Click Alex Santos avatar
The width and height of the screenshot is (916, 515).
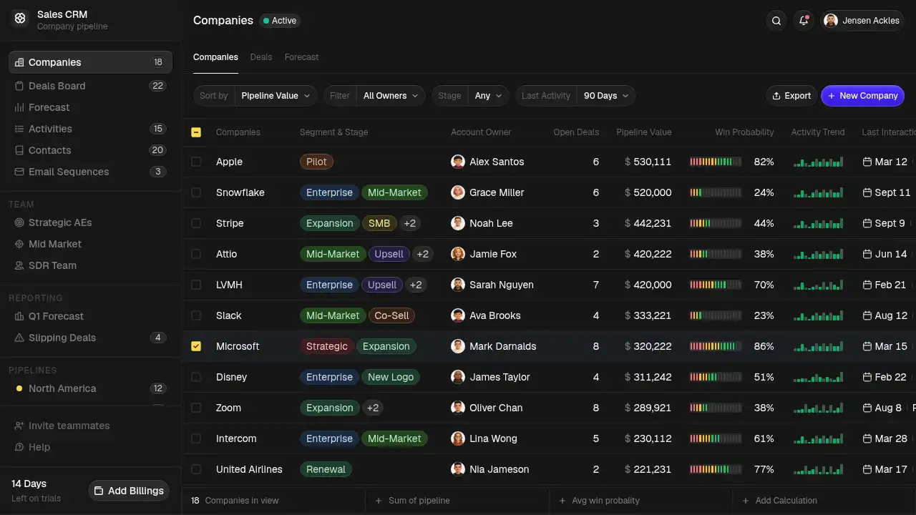[x=458, y=162]
